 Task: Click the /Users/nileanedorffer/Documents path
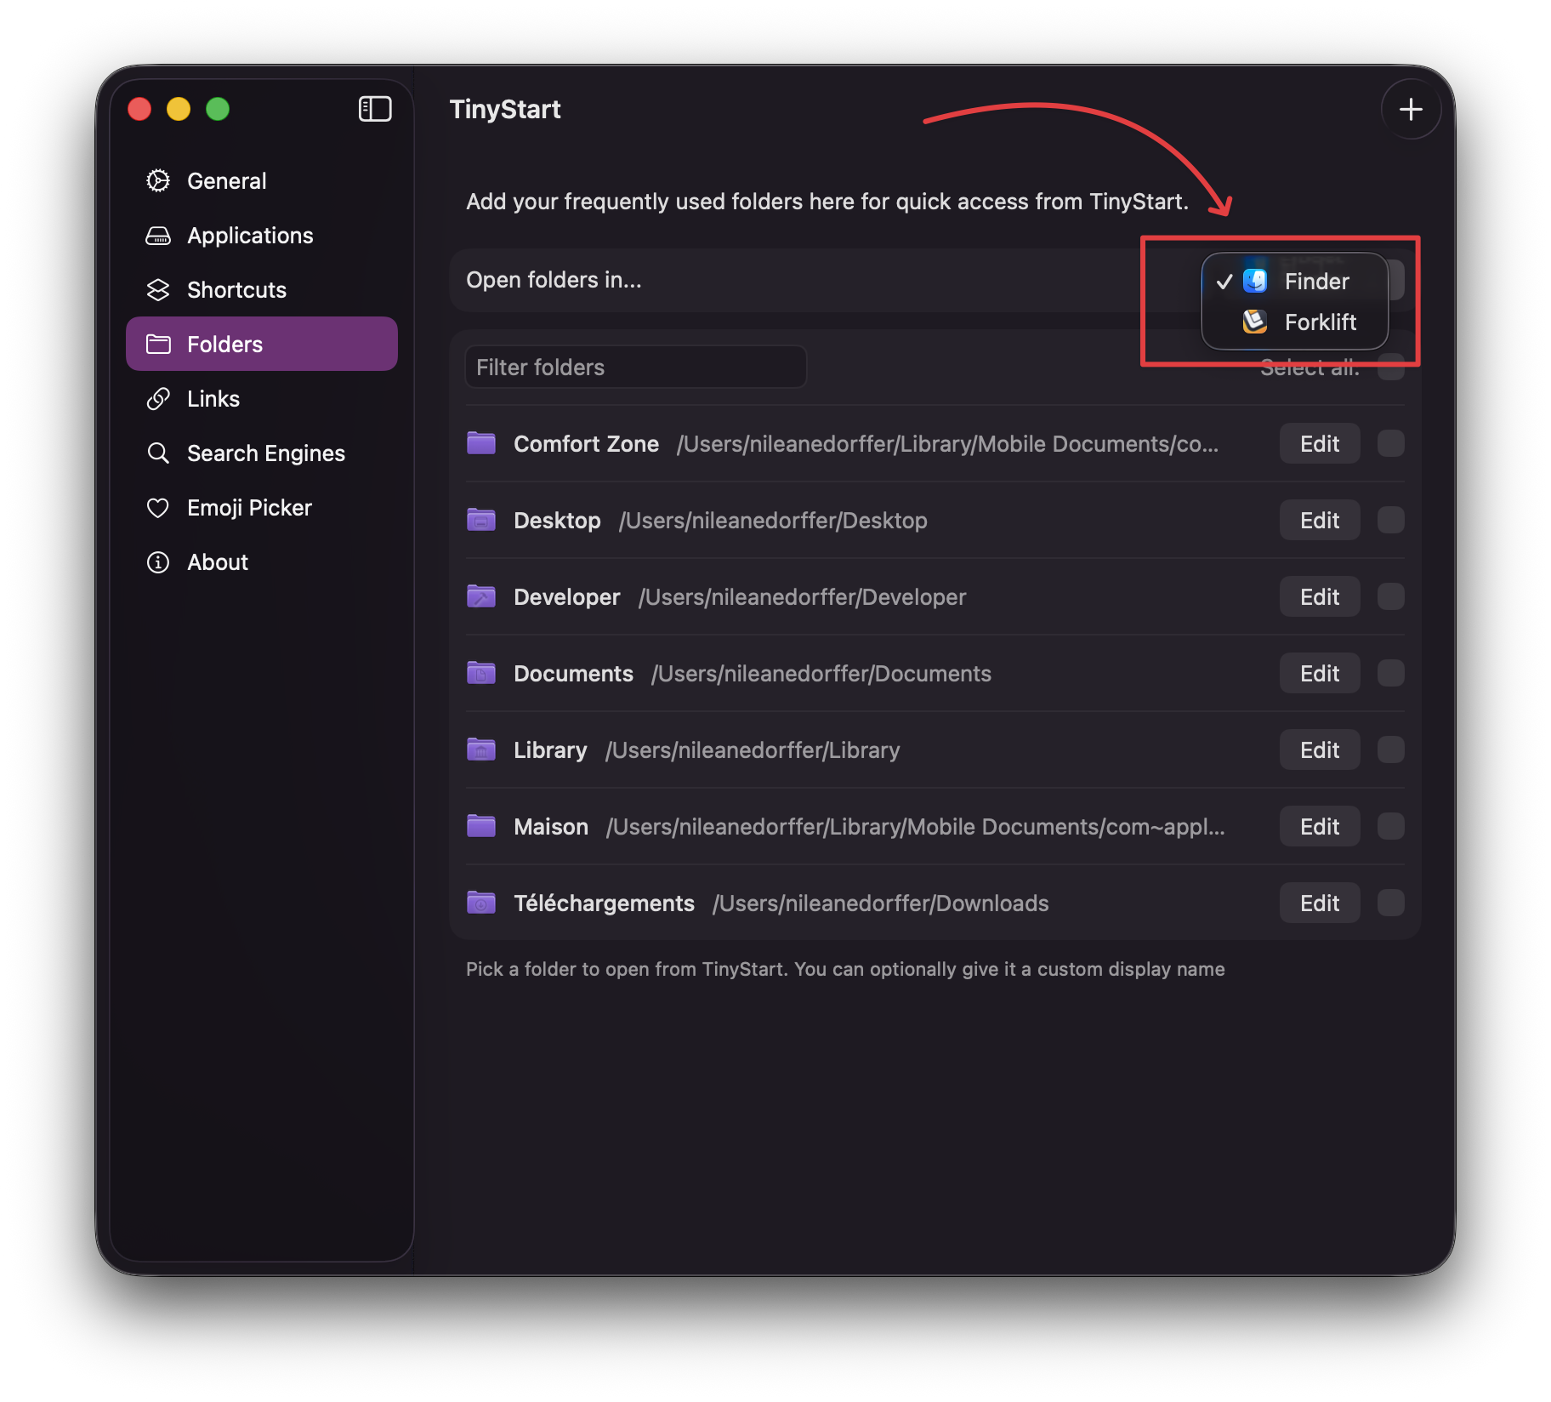pyautogui.click(x=821, y=673)
